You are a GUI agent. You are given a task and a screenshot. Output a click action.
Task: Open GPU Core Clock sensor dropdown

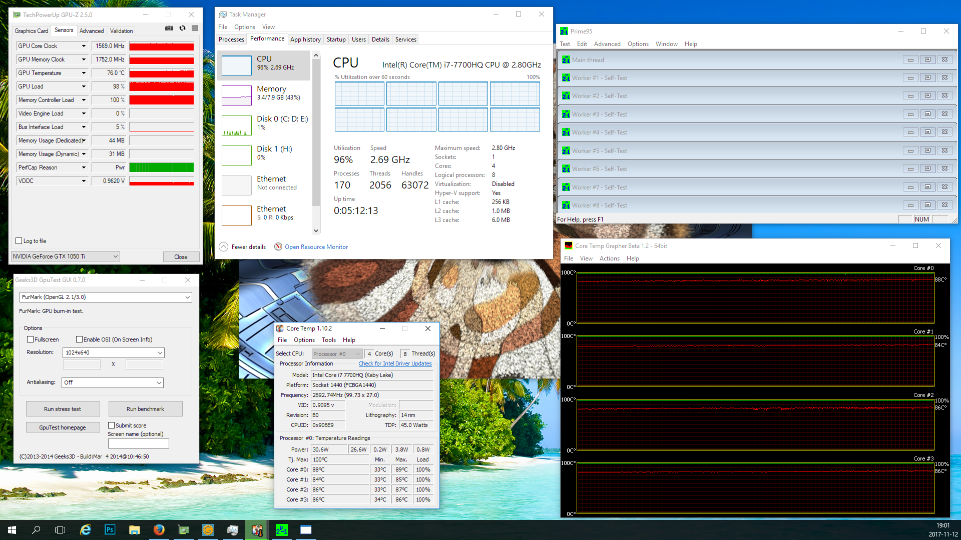pyautogui.click(x=84, y=46)
